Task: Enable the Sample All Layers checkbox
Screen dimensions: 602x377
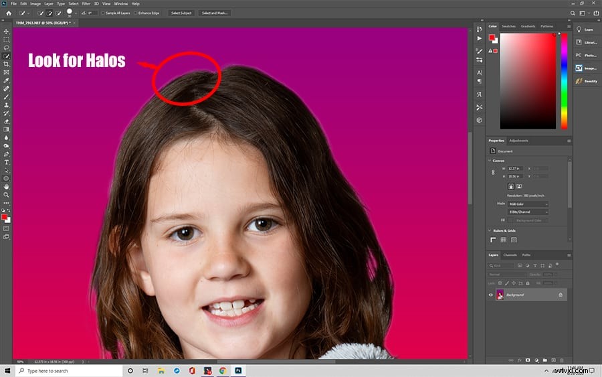Action: click(102, 13)
